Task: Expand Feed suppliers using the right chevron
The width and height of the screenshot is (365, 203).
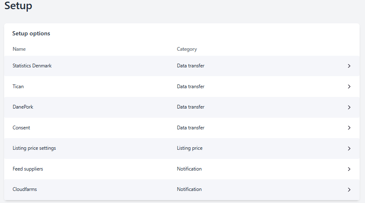Action: click(x=349, y=169)
